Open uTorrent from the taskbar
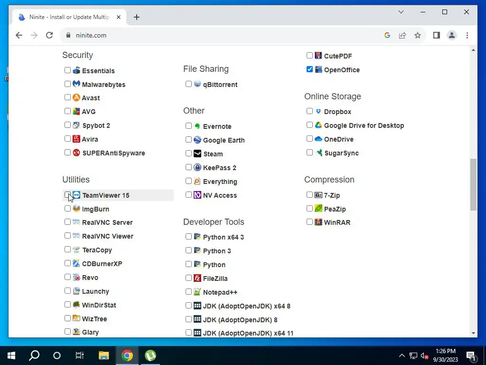 coord(150,355)
